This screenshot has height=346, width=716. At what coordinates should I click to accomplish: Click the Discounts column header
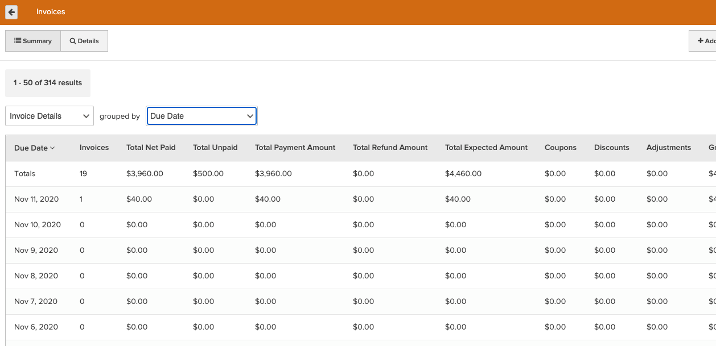pyautogui.click(x=611, y=148)
